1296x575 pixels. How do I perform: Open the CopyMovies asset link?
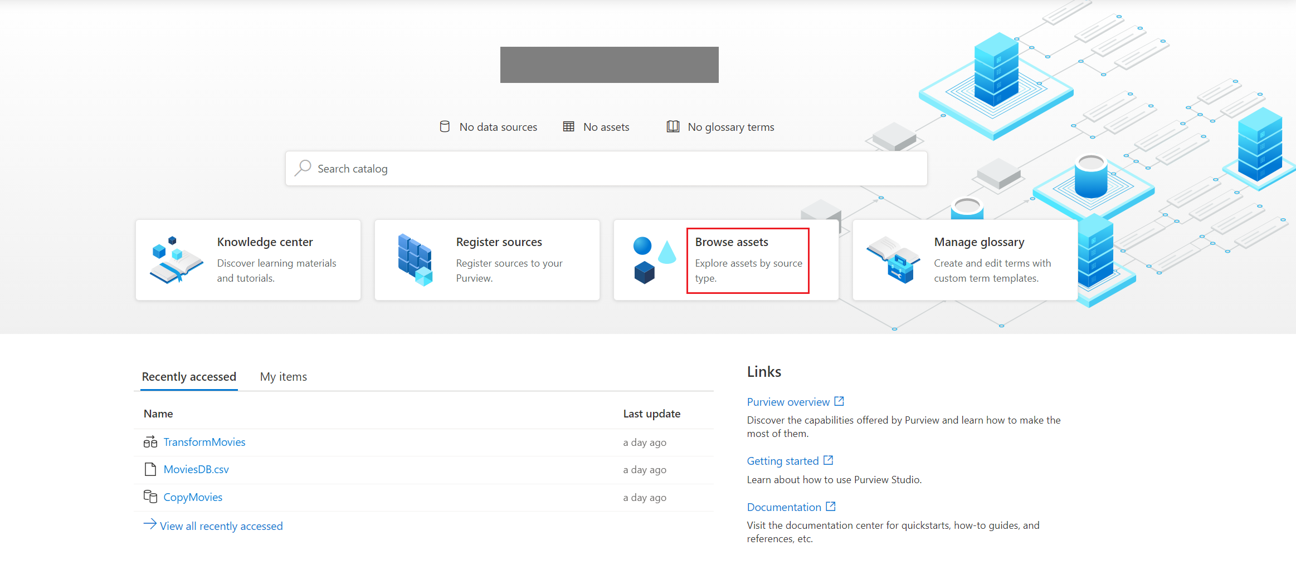[193, 497]
